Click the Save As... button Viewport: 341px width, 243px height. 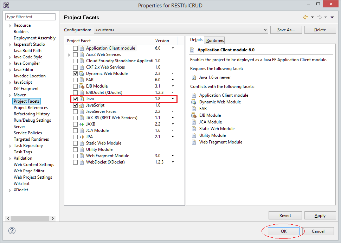[x=286, y=30]
